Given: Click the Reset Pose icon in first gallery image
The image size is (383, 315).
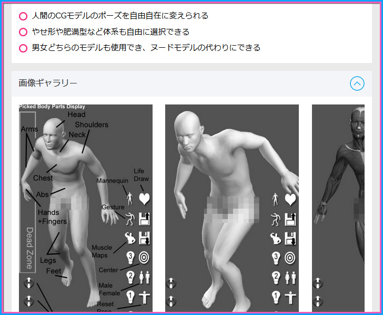Looking at the screenshot, I should pyautogui.click(x=144, y=298).
